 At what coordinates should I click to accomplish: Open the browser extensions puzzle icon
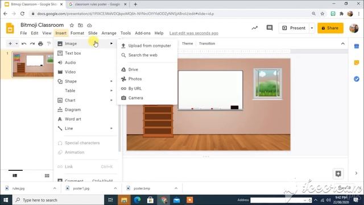(341, 14)
